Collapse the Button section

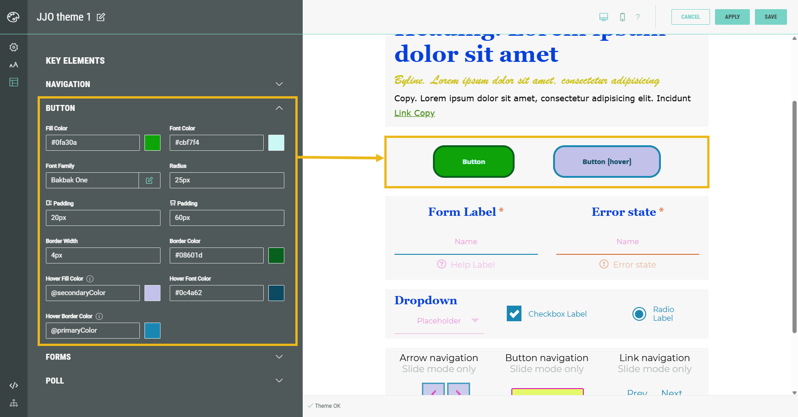click(x=279, y=108)
